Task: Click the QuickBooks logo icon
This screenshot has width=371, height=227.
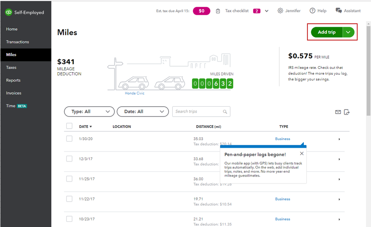Action: point(9,12)
